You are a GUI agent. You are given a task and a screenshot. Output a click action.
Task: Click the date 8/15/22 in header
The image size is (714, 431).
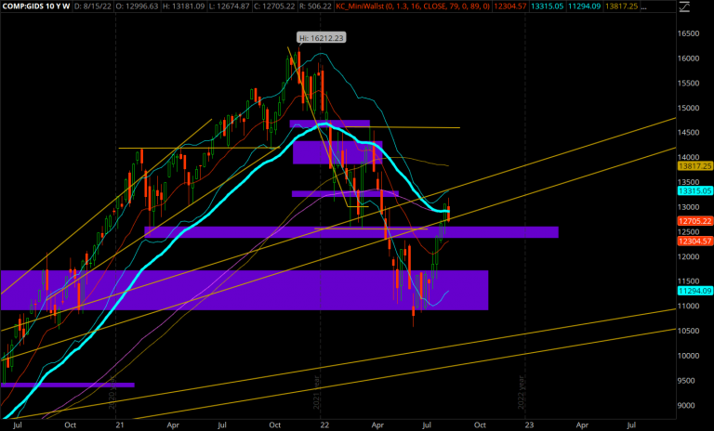[107, 7]
